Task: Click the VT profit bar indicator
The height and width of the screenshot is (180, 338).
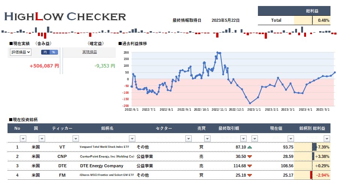Action: click(x=314, y=147)
